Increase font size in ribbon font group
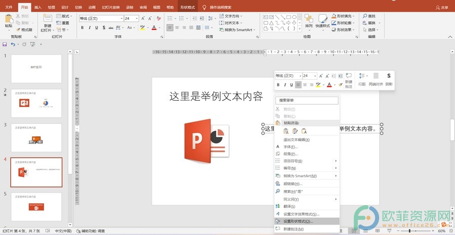Image resolution: width=455 pixels, height=235 pixels. coord(143,18)
